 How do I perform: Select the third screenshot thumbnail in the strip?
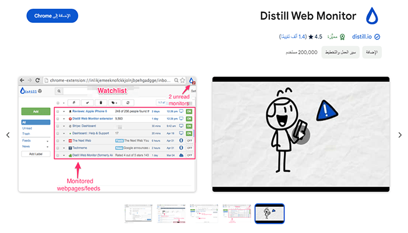(x=204, y=214)
